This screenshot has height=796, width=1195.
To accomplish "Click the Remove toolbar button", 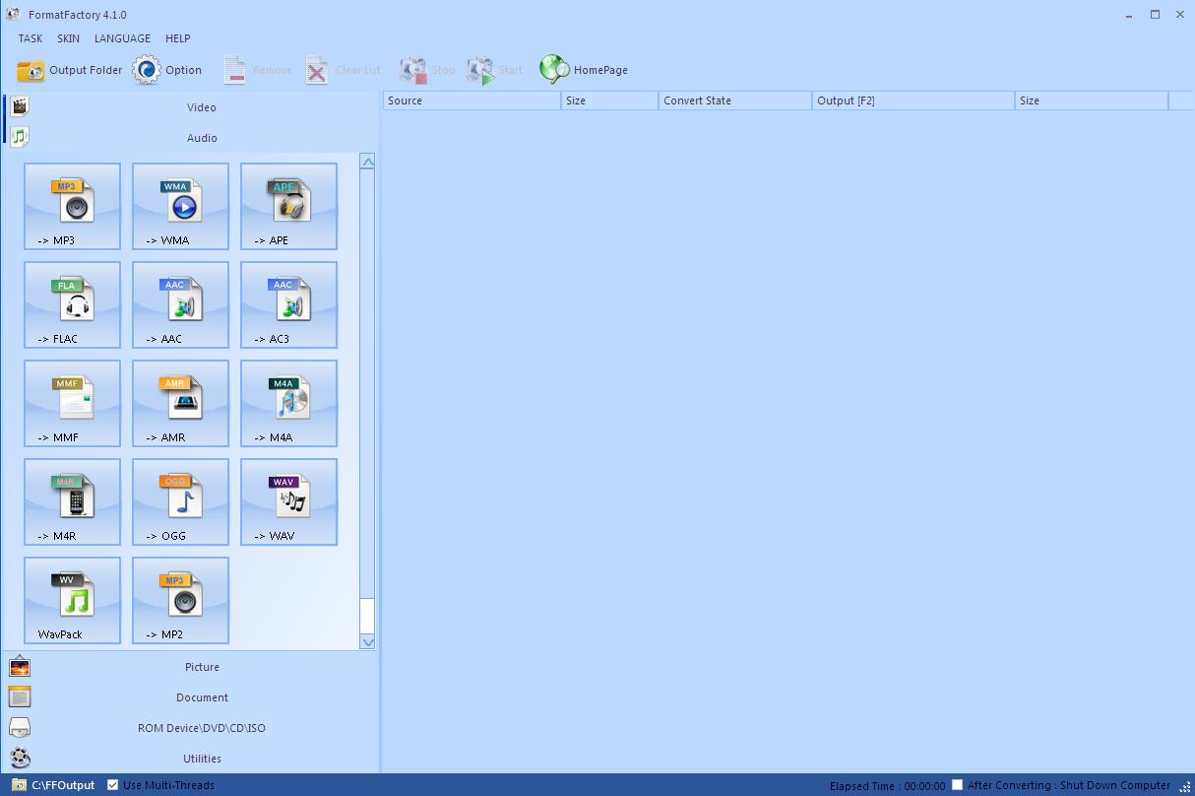I will coord(257,70).
